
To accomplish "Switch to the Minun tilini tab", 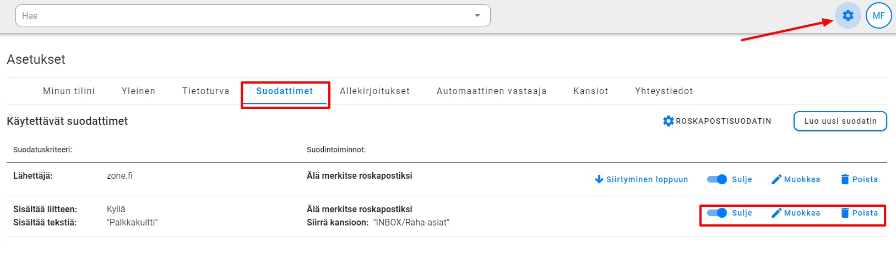I will [69, 91].
